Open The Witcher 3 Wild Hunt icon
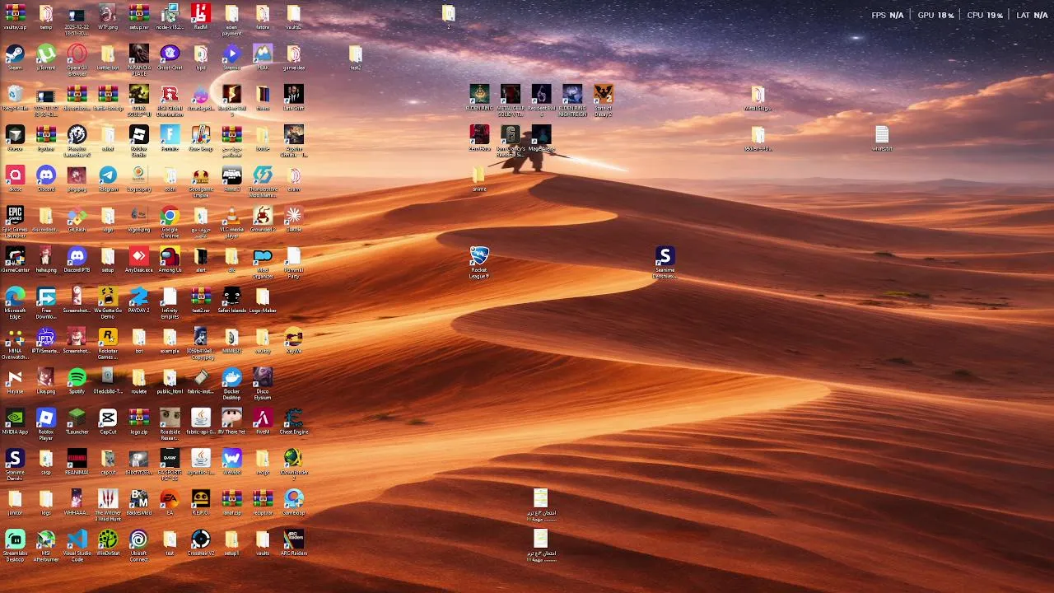The height and width of the screenshot is (593, 1054). 108,503
